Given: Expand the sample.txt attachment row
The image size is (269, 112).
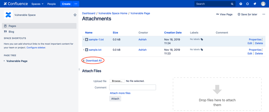Looking at the screenshot, I should pyautogui.click(x=84, y=50).
